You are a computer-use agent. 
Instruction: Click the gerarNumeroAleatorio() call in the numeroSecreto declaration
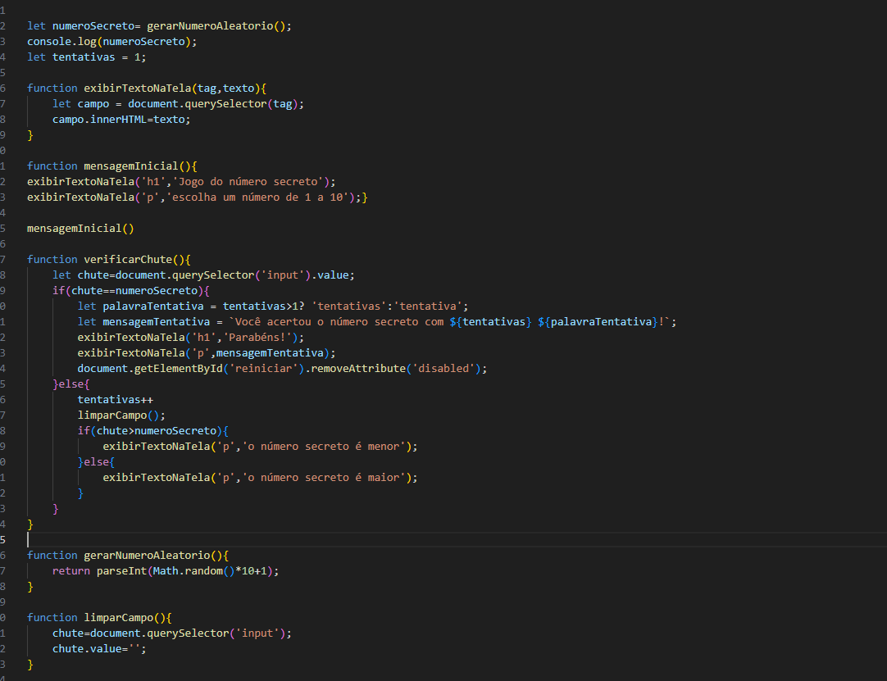click(220, 26)
